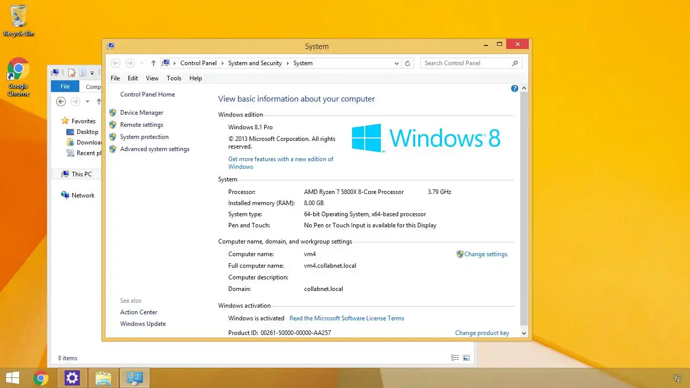This screenshot has width=690, height=388.
Task: Switch File Explorer to large icons view
Action: pyautogui.click(x=466, y=358)
